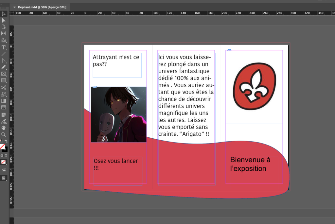
Task: Switch to the Dépliant.indd document tab
Action: point(42,7)
